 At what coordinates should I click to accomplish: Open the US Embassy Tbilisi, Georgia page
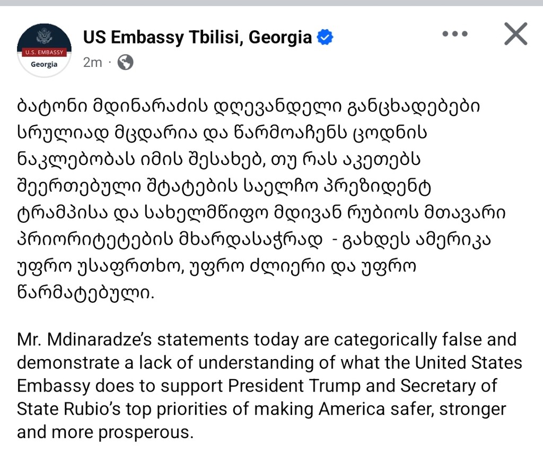pyautogui.click(x=197, y=37)
